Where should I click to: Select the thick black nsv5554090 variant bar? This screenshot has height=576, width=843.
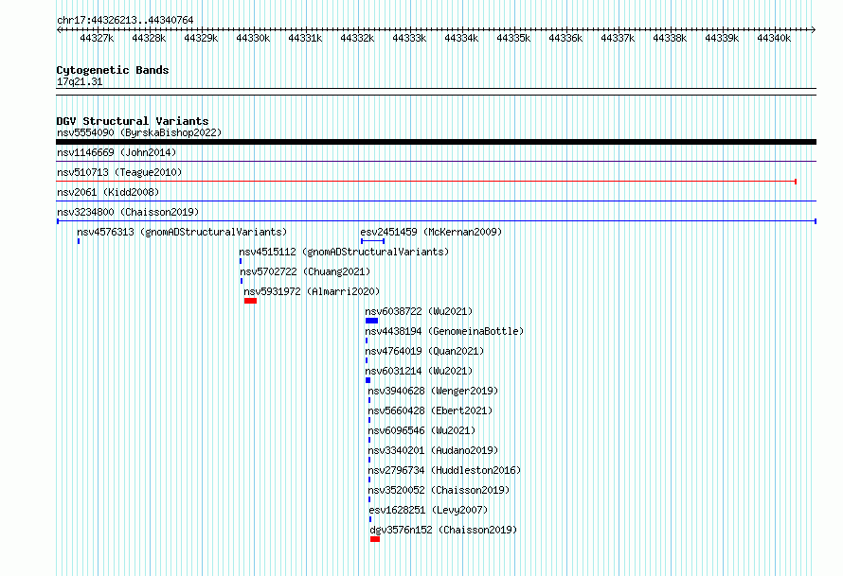tap(436, 142)
